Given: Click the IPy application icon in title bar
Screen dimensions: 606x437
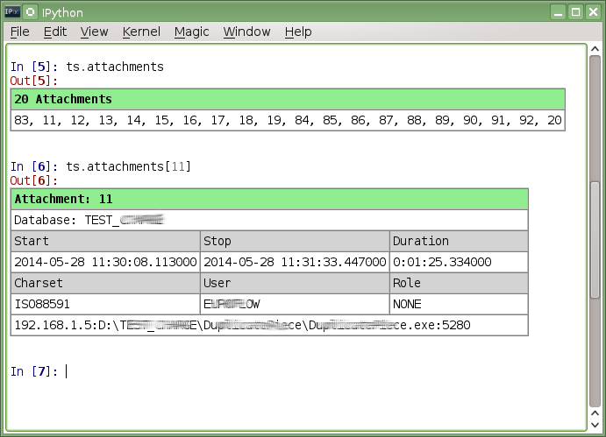Looking at the screenshot, I should [x=14, y=12].
